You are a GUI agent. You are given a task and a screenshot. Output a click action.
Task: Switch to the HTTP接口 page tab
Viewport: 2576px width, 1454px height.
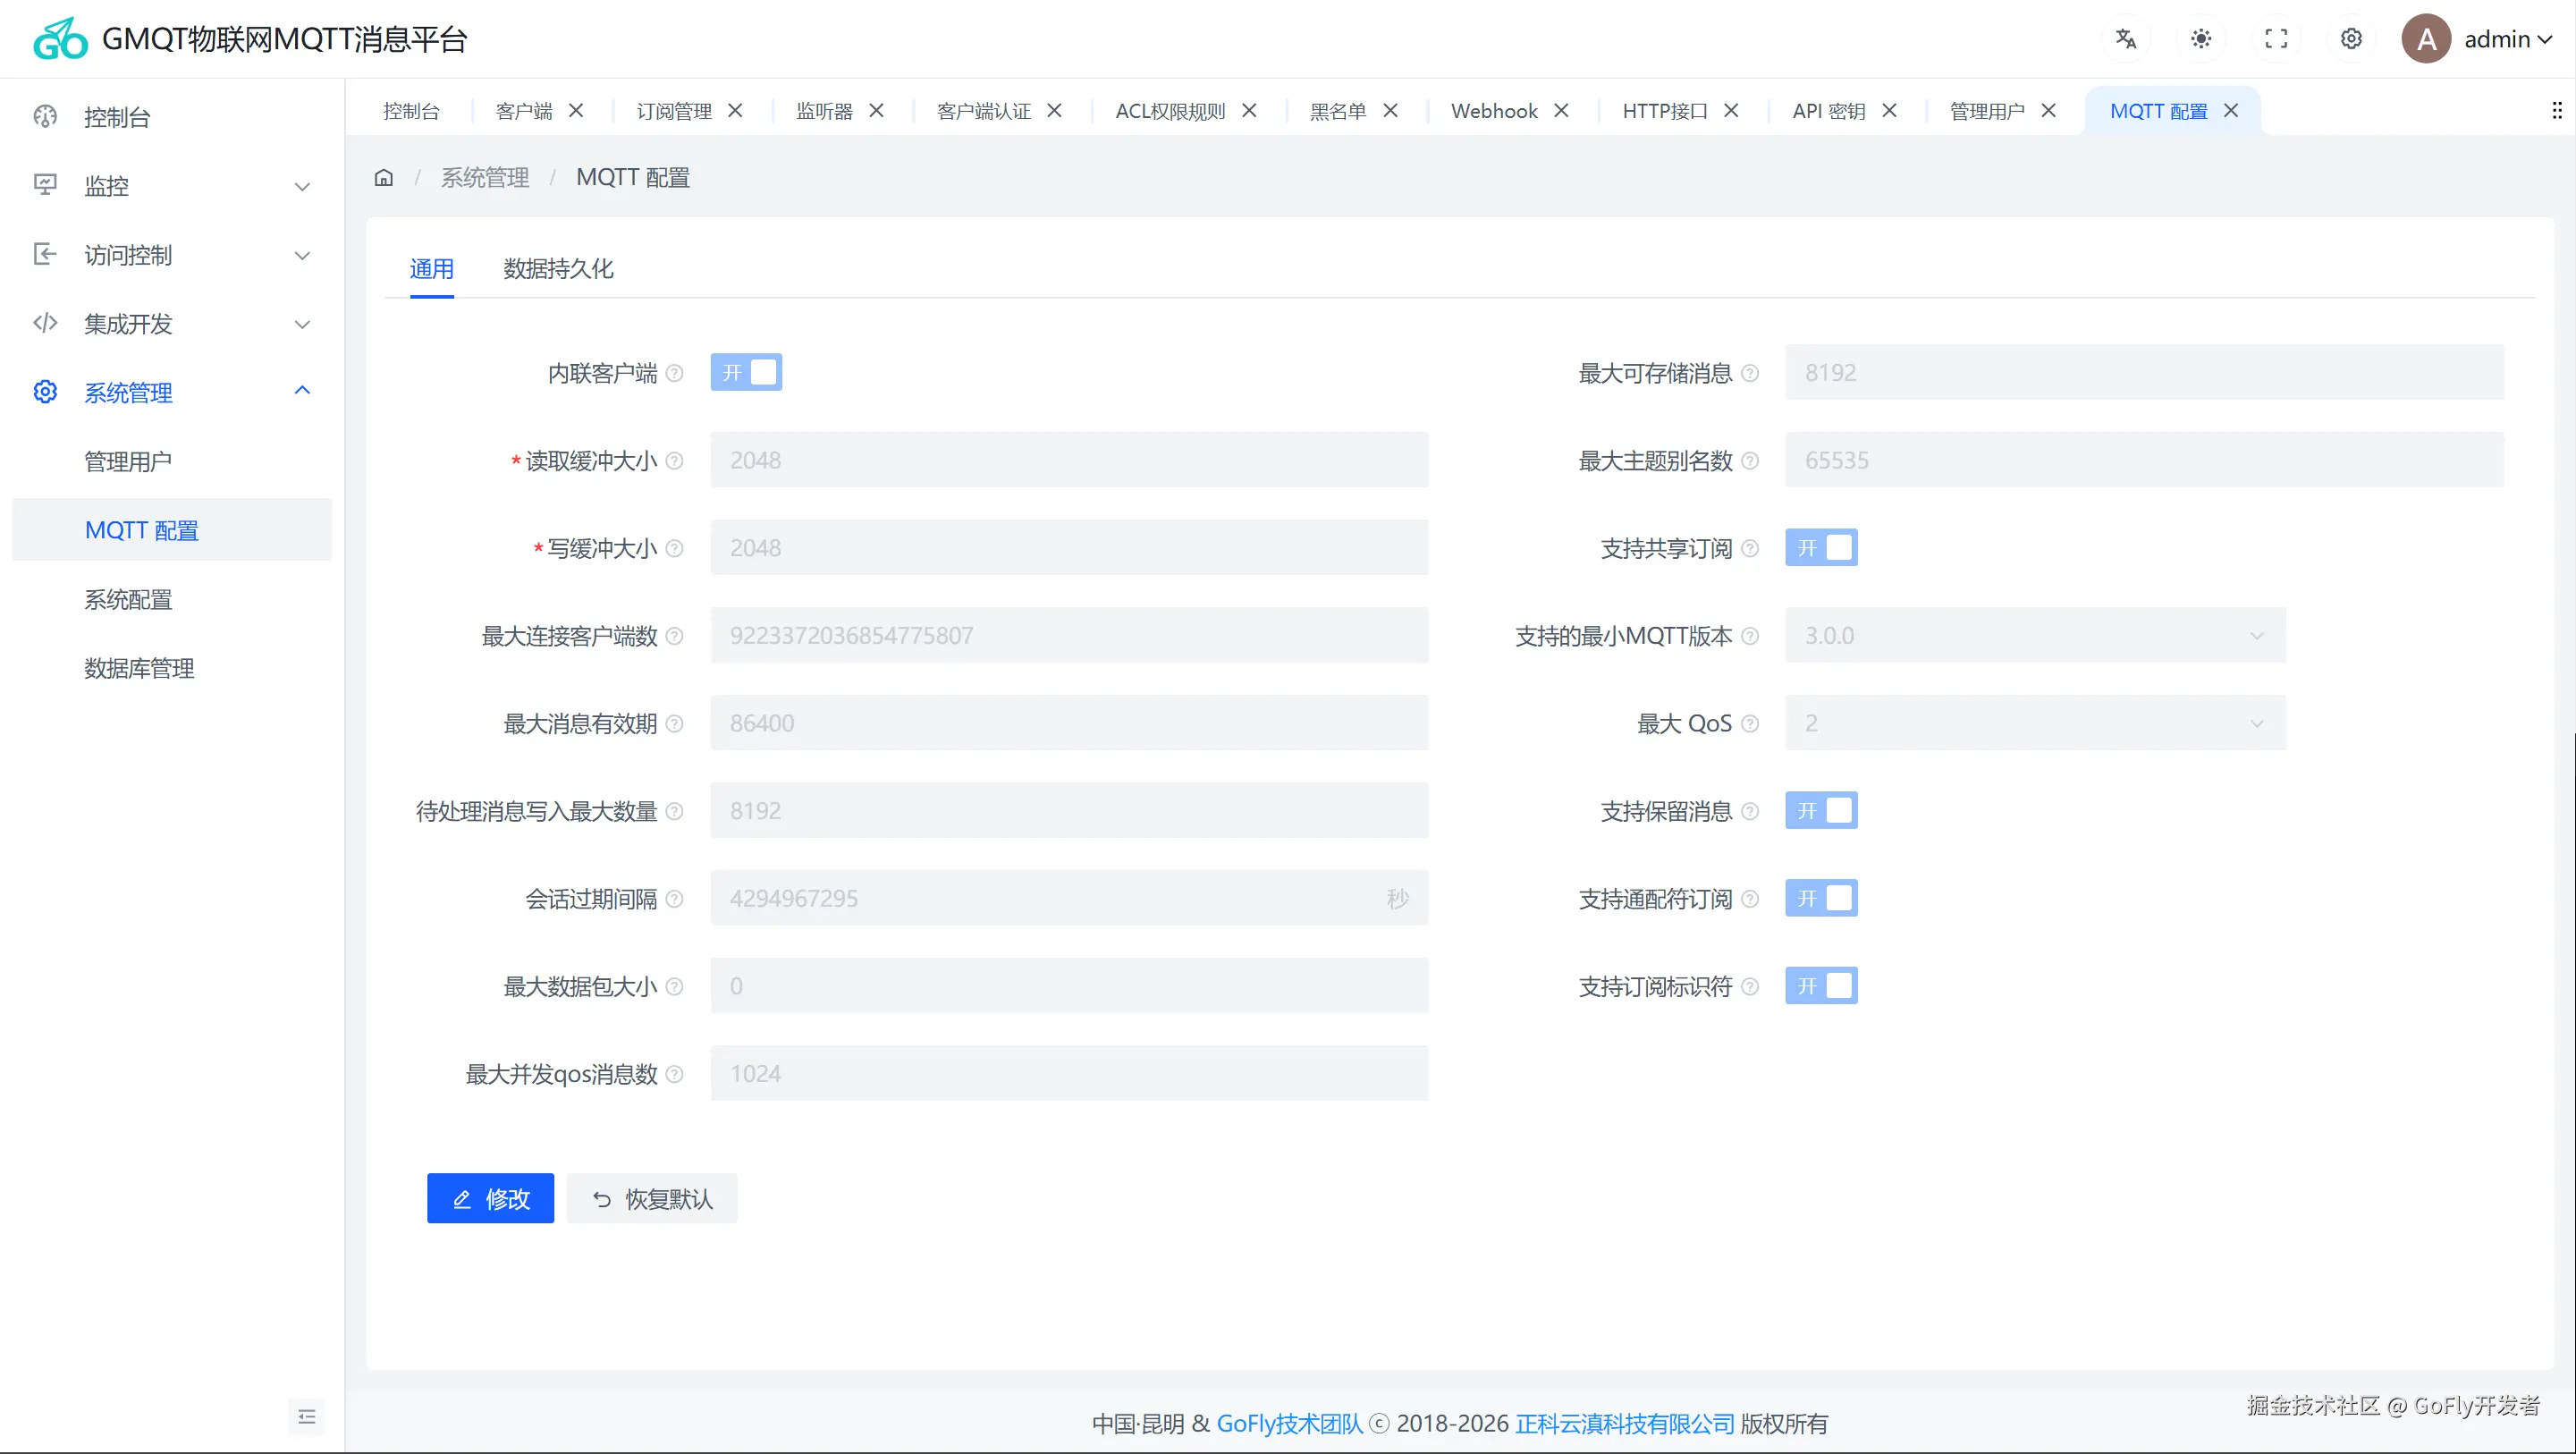(x=1665, y=110)
